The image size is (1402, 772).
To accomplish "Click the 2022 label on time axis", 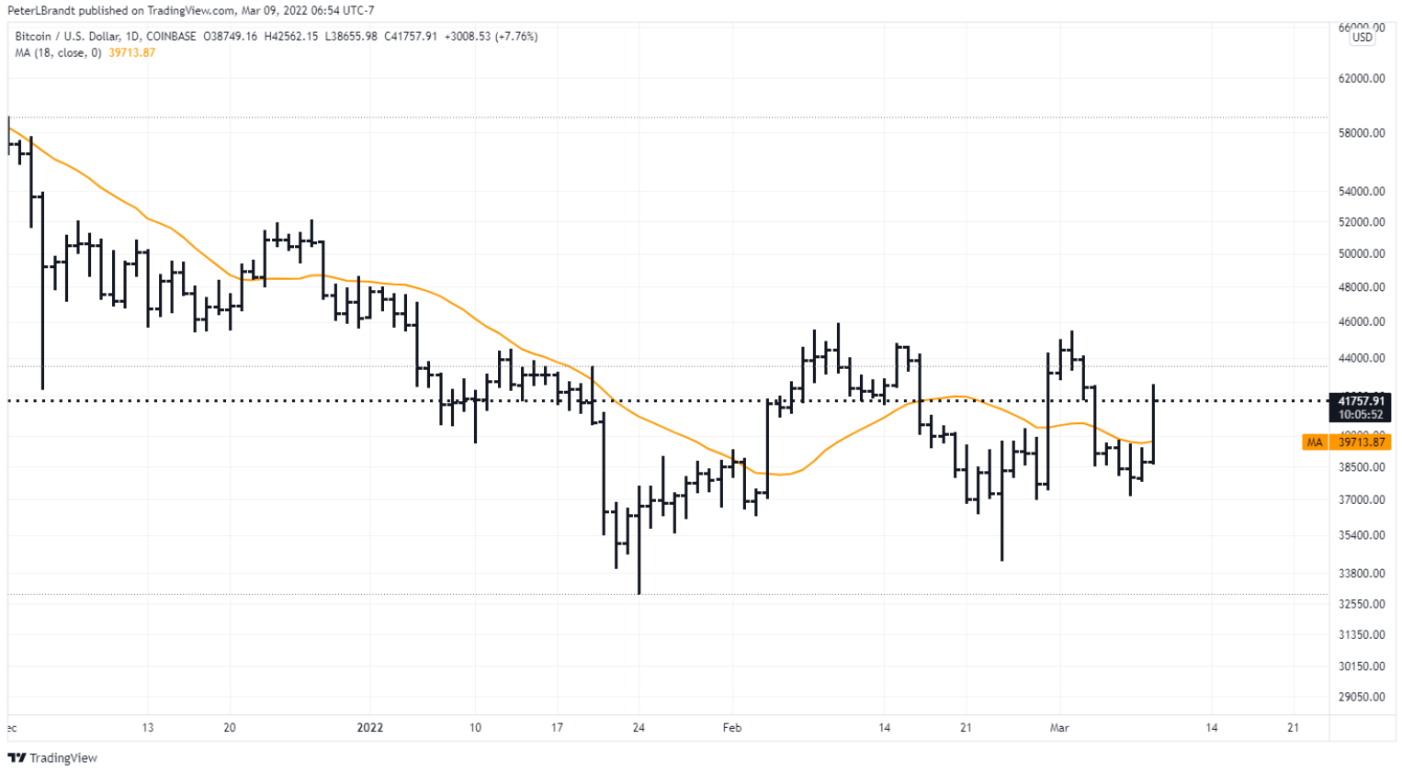I will (370, 728).
